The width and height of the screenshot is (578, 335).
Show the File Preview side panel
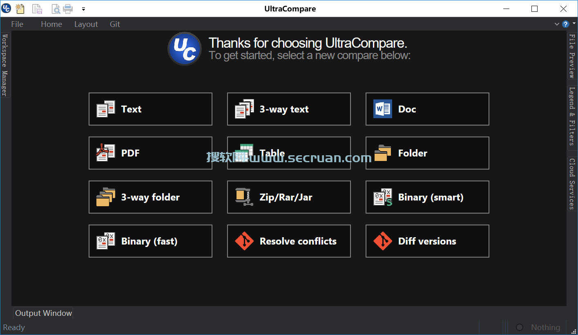coord(572,56)
